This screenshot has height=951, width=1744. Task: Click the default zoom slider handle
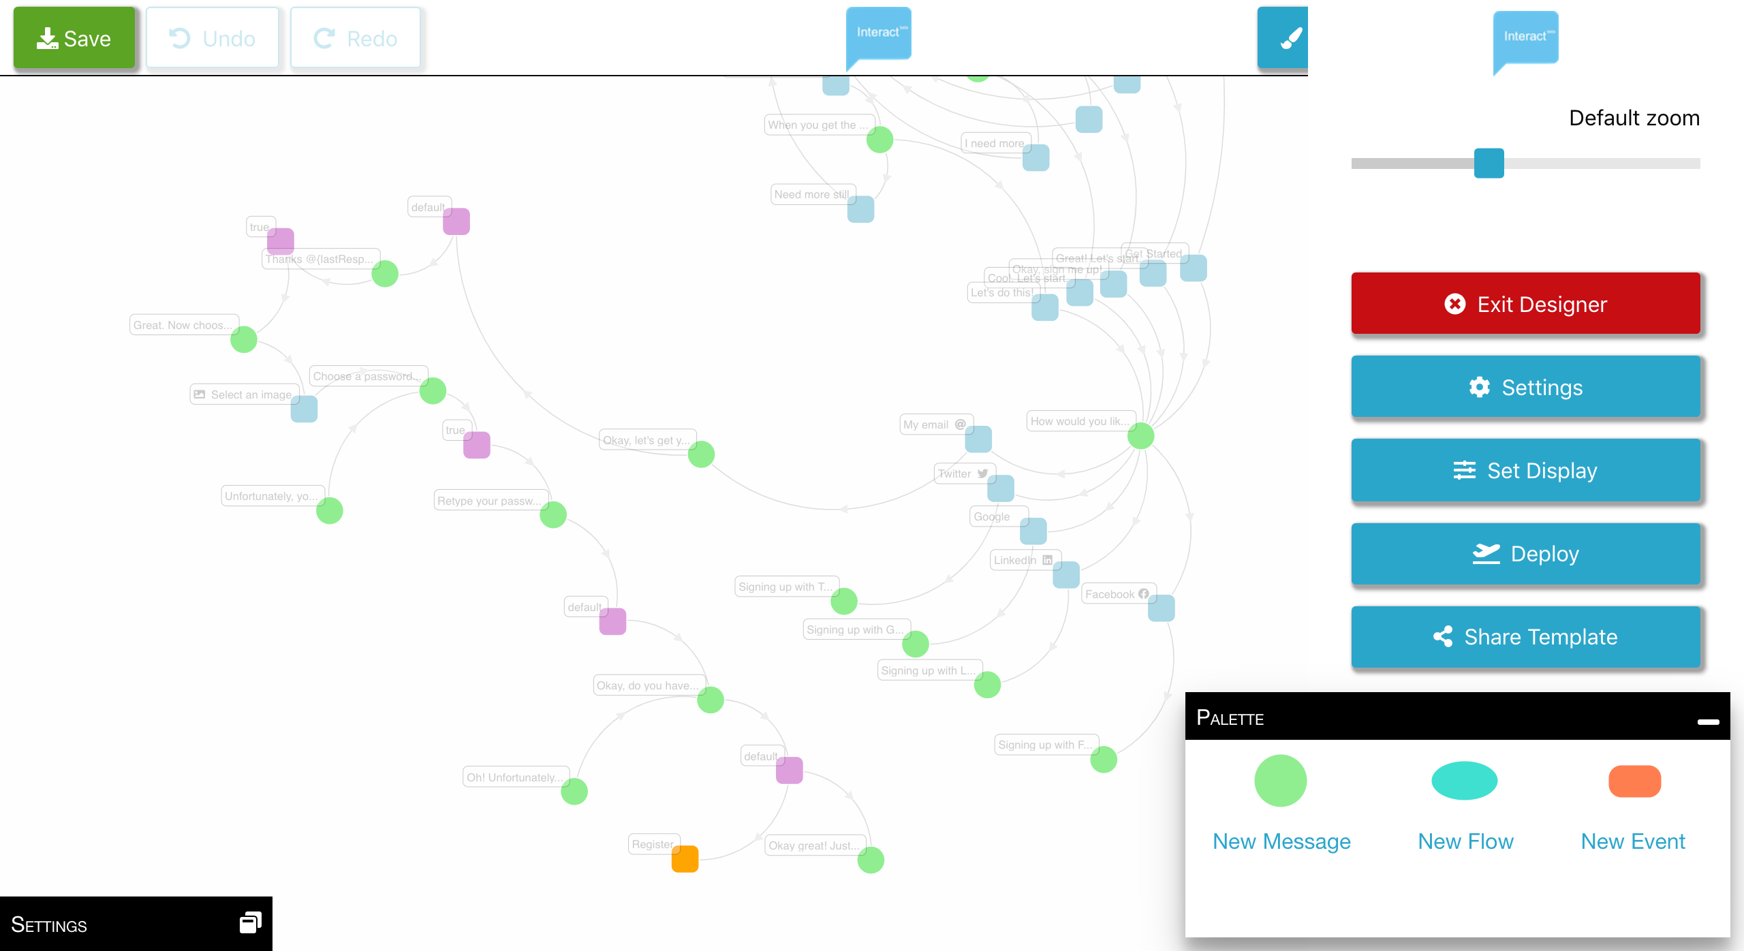coord(1489,163)
